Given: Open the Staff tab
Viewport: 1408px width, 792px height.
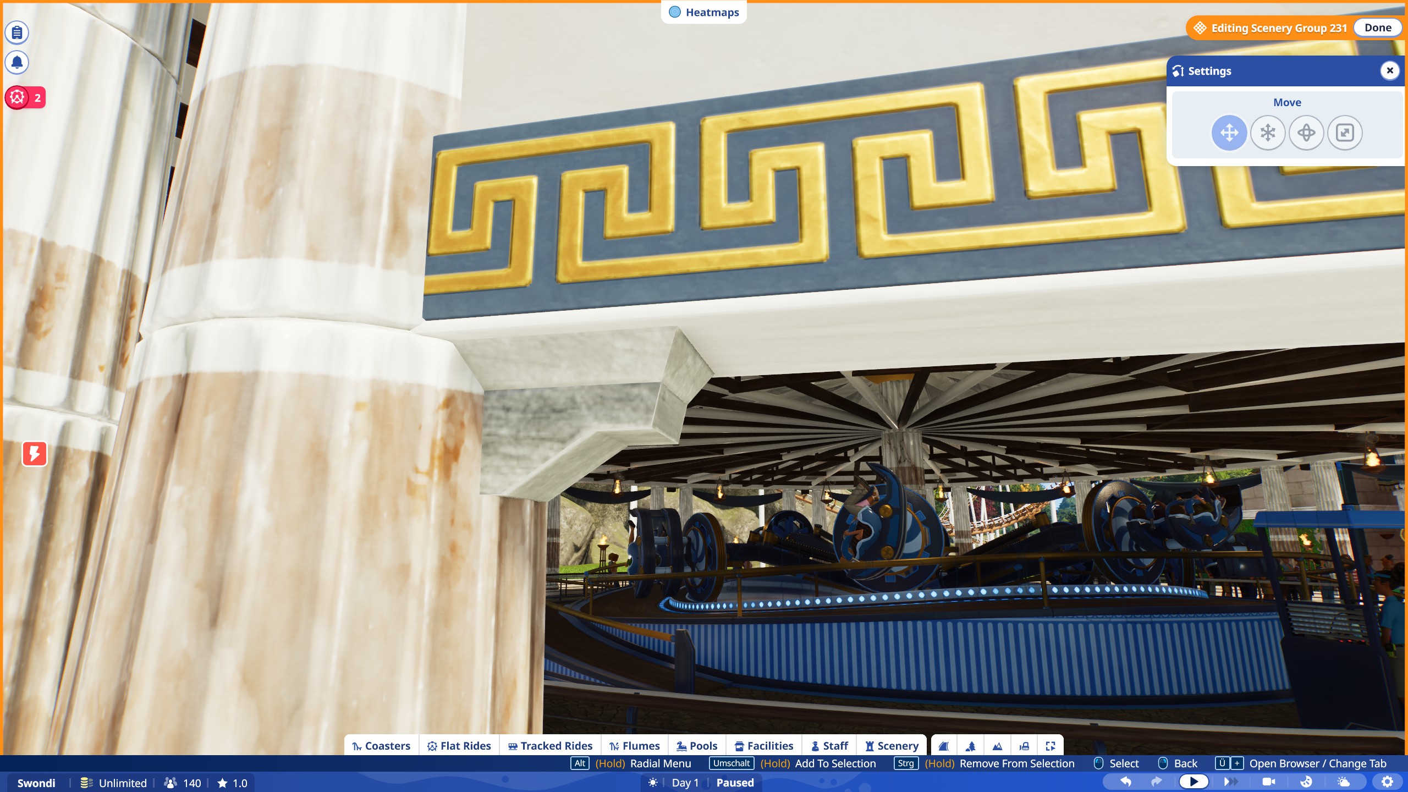Looking at the screenshot, I should (x=829, y=746).
